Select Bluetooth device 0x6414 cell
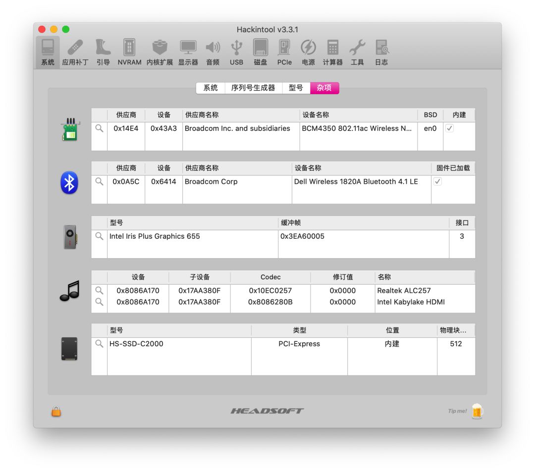 (164, 181)
